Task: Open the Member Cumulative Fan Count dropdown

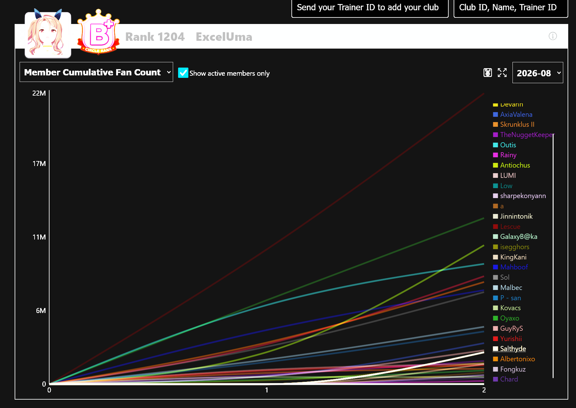Action: point(96,72)
